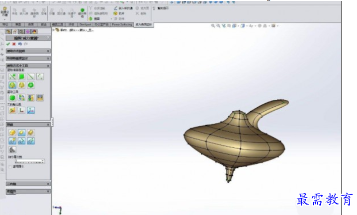Click the green and yellow columns tool icon
This screenshot has height=215, width=357.
pos(31,98)
